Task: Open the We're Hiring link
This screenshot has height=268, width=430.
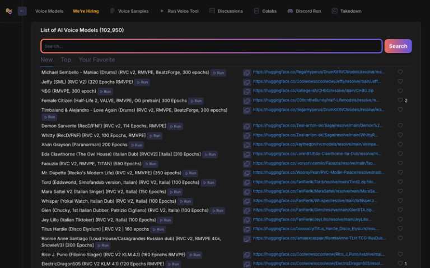Action: pos(86,11)
